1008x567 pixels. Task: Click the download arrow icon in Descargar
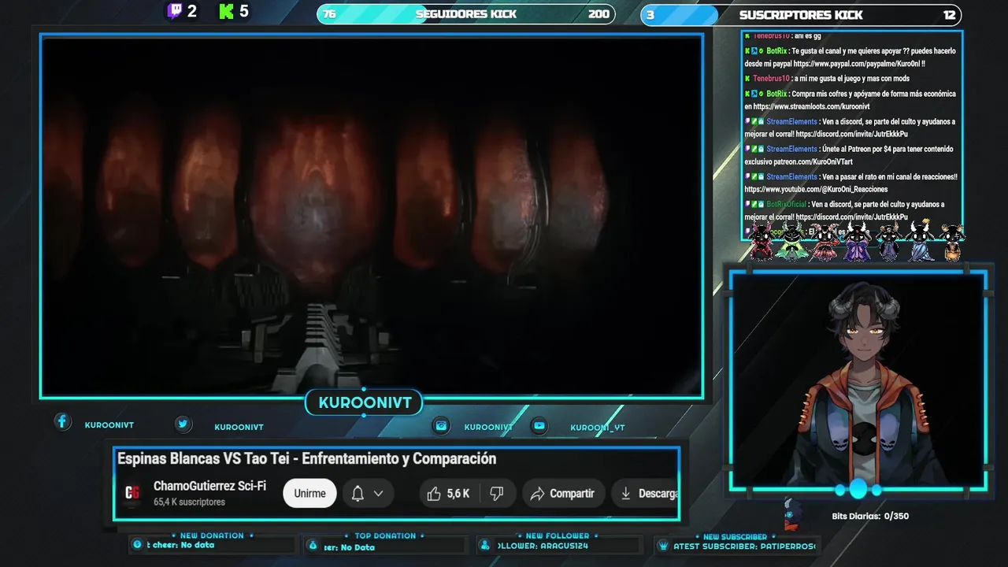click(x=625, y=494)
